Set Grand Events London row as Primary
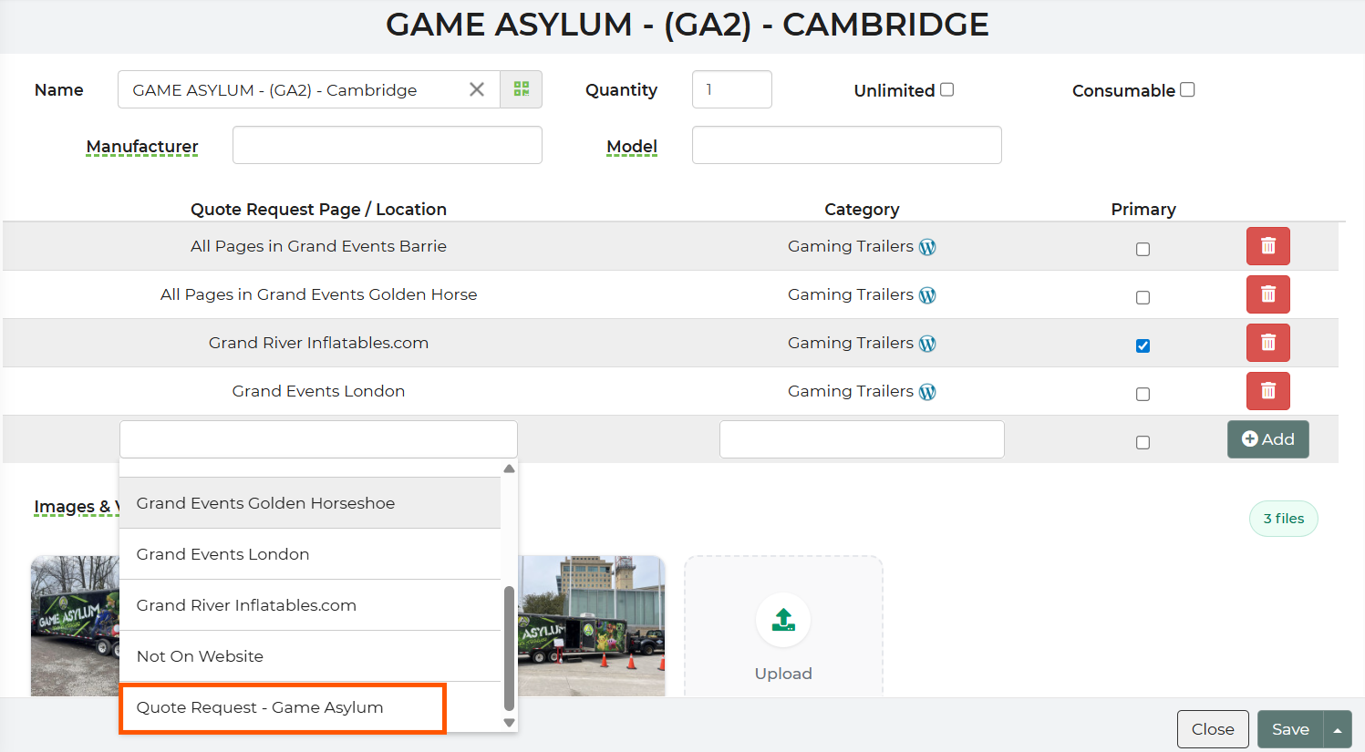 [x=1143, y=394]
